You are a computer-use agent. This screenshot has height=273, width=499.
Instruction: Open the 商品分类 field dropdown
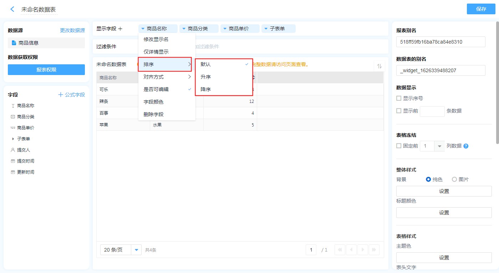[199, 29]
